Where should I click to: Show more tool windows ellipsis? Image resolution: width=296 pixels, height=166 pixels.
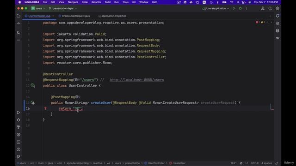coord(18,40)
